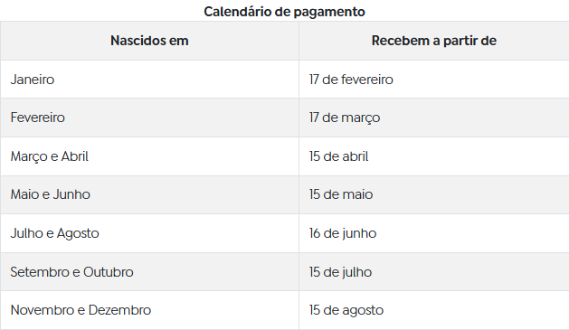Click the 15 de abril date
The height and width of the screenshot is (330, 569).
click(338, 156)
